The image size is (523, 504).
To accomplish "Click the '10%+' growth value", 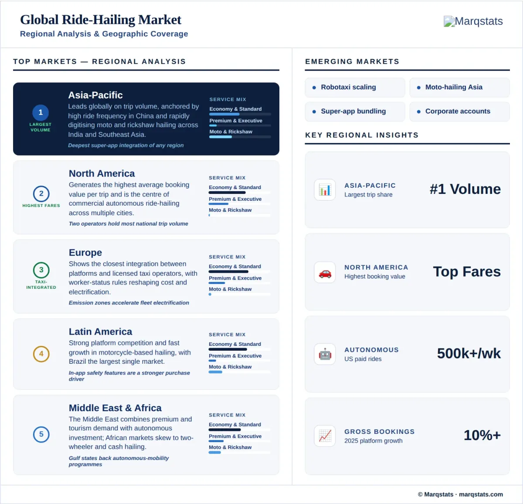I will (482, 435).
